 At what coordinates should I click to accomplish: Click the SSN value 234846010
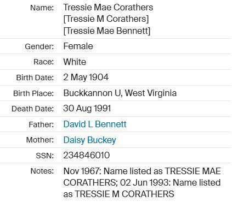click(86, 156)
